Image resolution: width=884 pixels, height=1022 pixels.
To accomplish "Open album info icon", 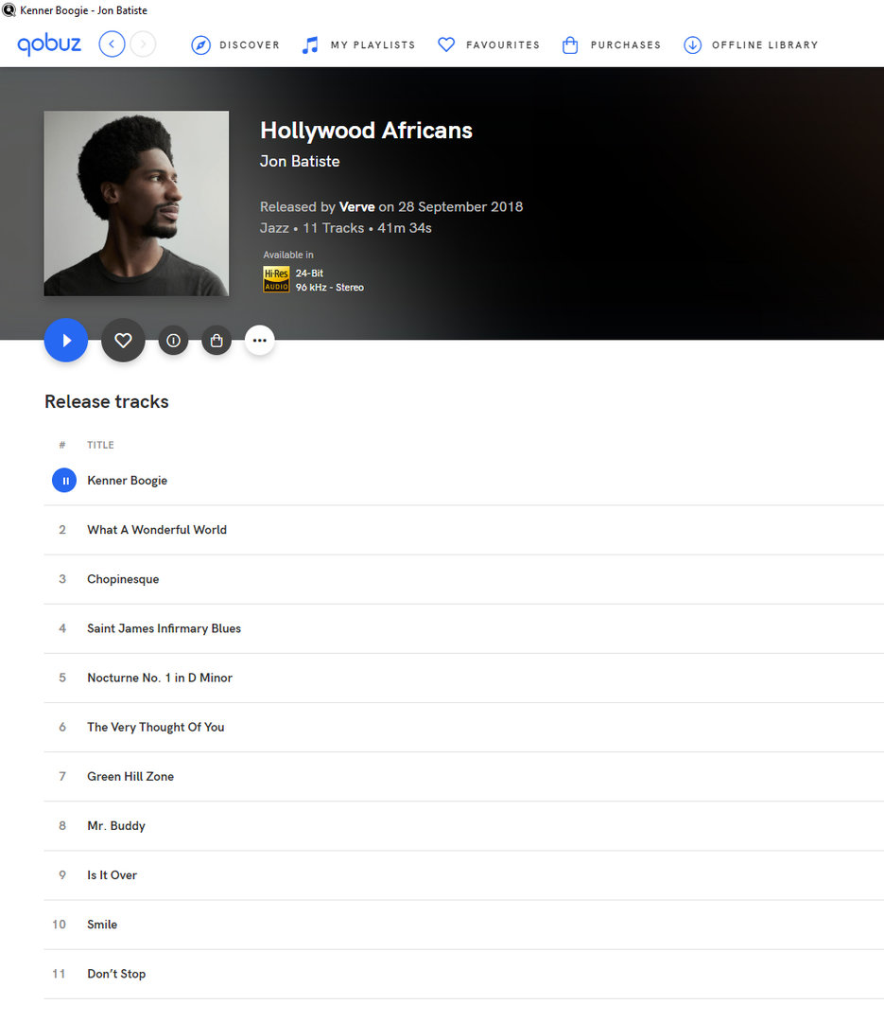I will click(x=173, y=341).
